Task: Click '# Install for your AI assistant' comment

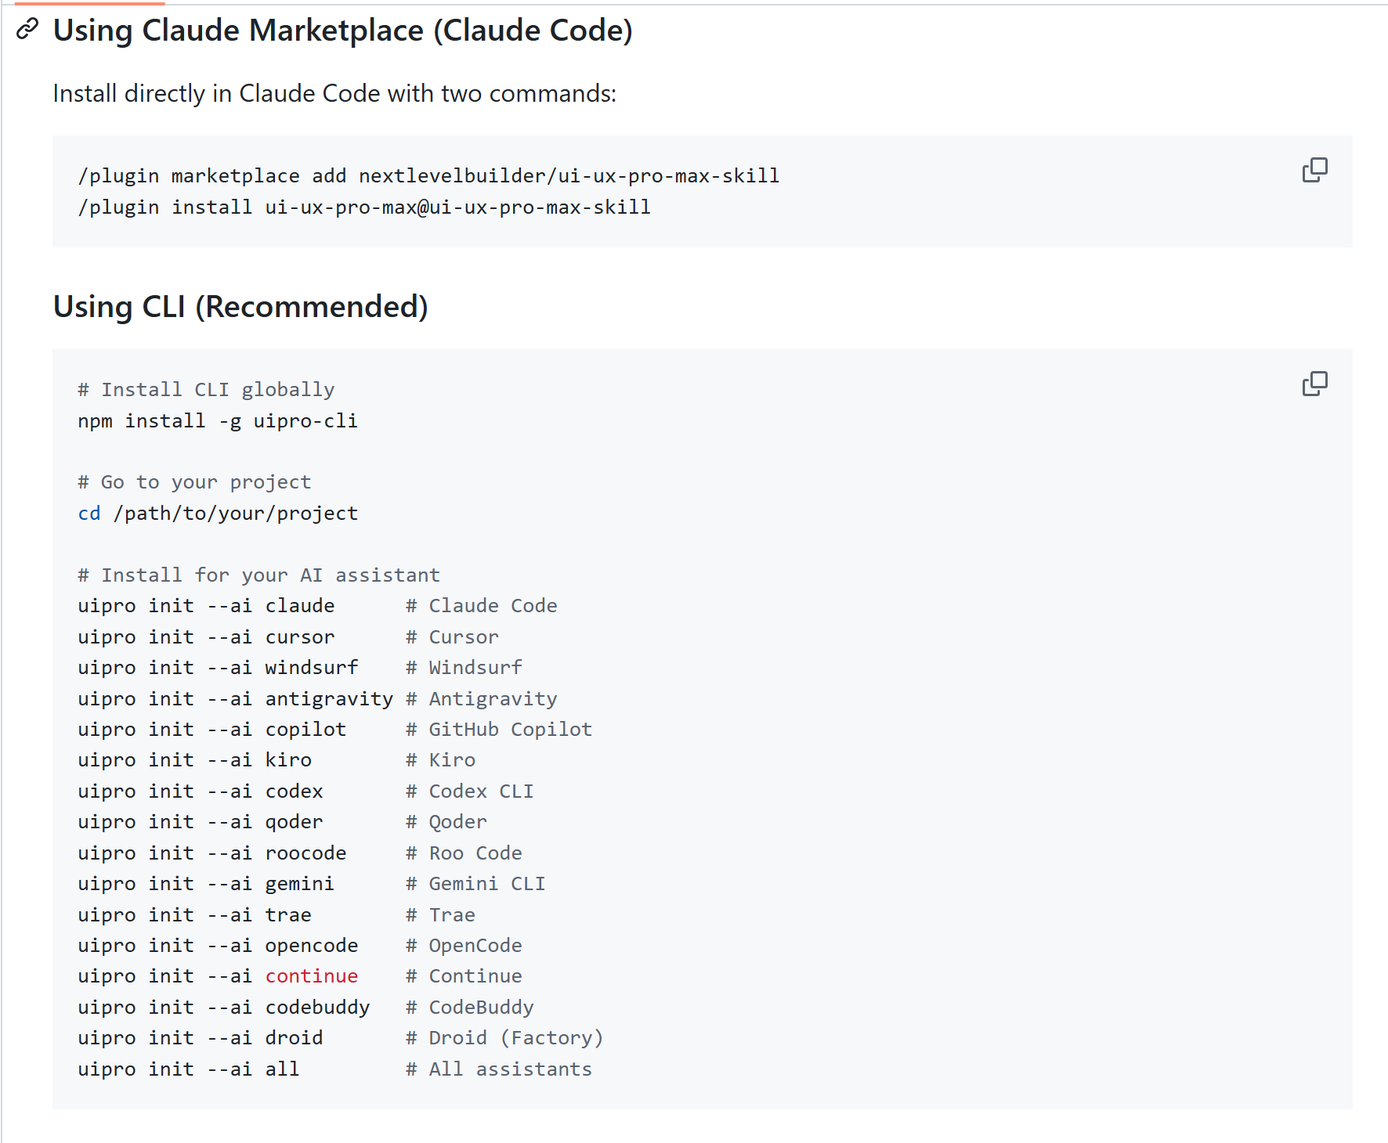Action: 258,575
